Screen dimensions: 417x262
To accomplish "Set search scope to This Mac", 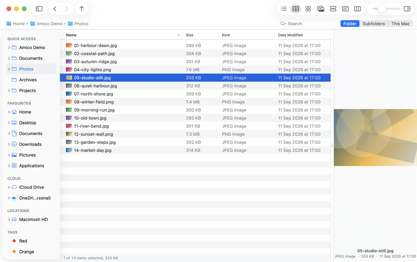I will coord(400,24).
